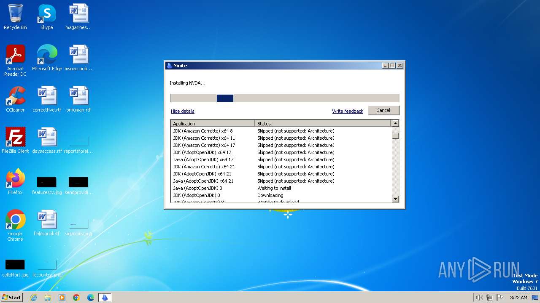540x303 pixels.
Task: Click the Show desktop button
Action: [x=535, y=298]
